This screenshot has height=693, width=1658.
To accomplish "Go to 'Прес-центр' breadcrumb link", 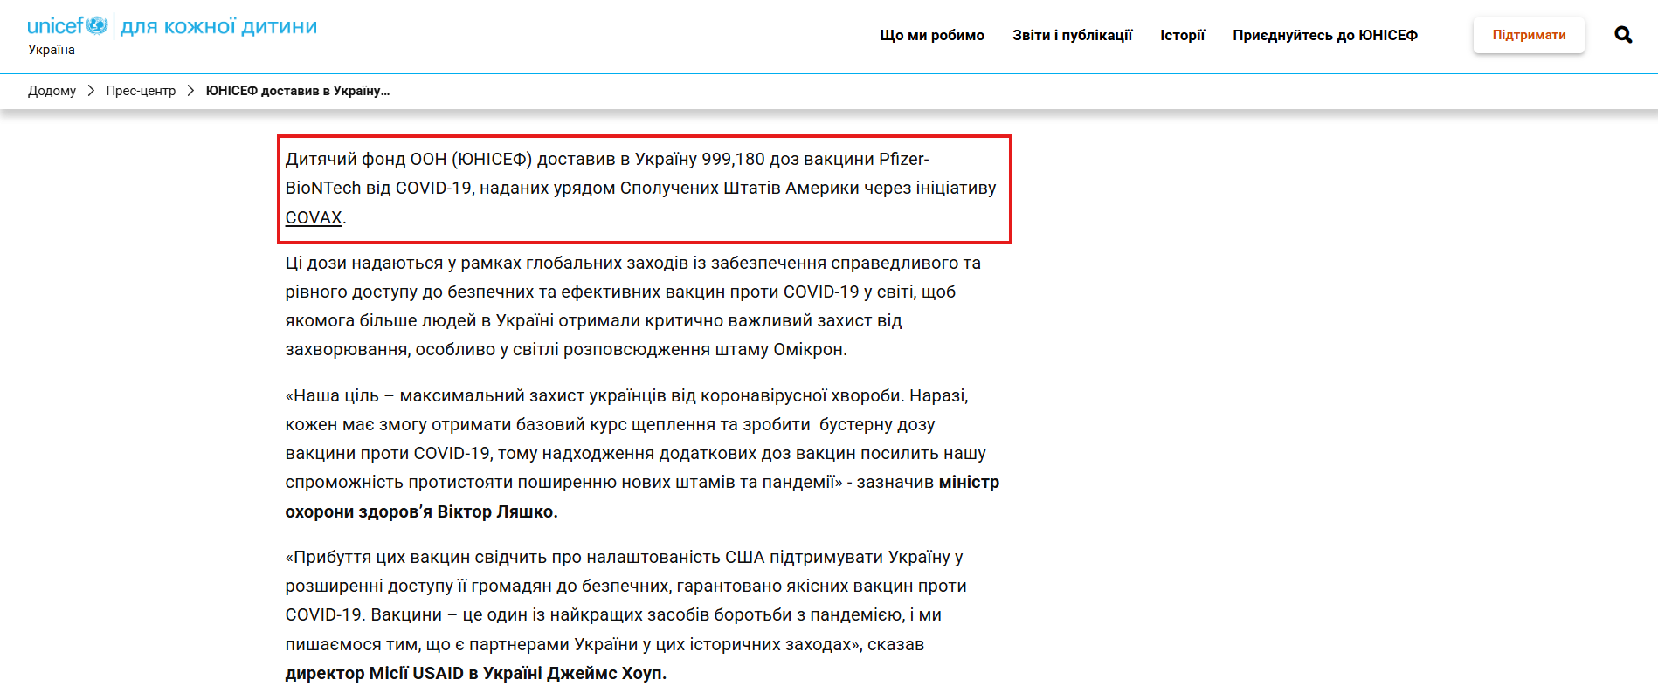I will (x=141, y=91).
